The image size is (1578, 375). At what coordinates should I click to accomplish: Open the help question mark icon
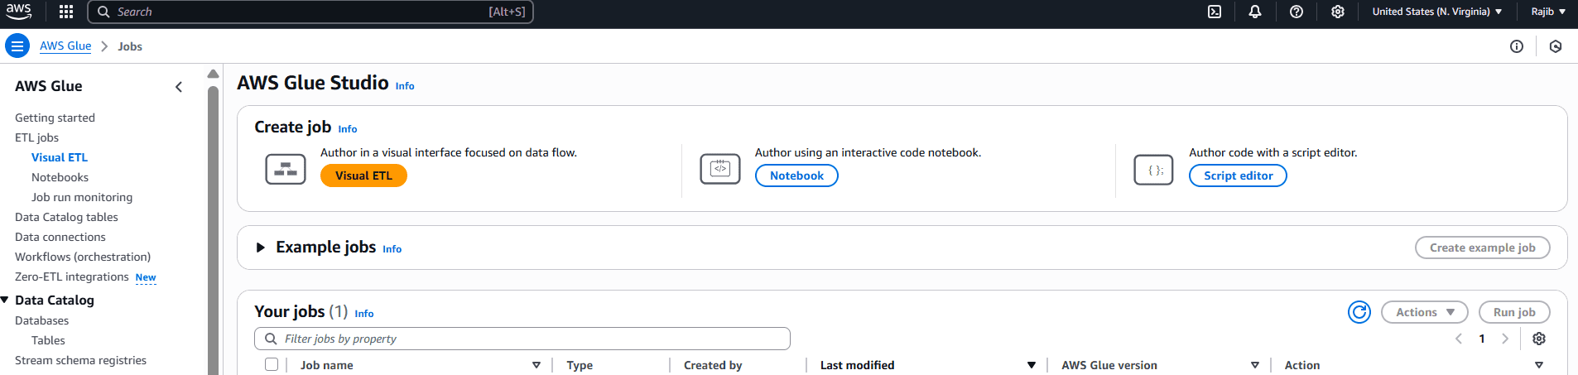click(1297, 12)
